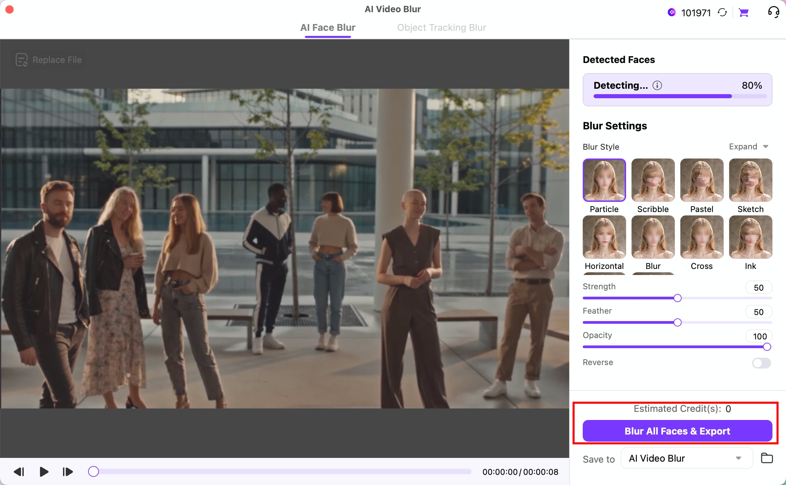
Task: Click the video timeline playhead
Action: point(94,471)
